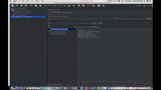Open the Templates toolbar icon

tap(17, 6)
